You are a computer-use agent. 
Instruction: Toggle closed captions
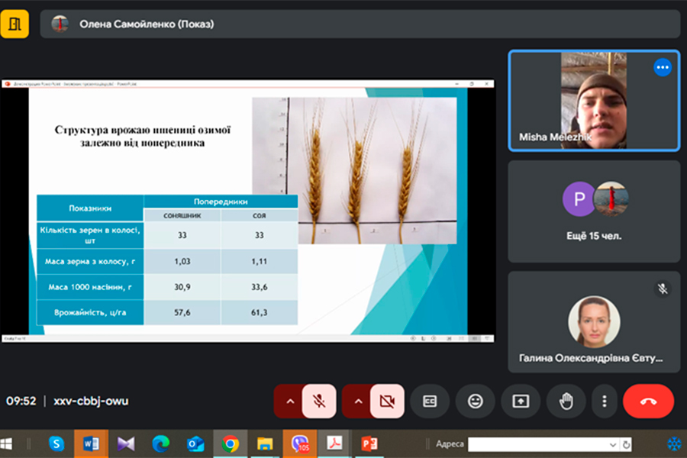pos(430,401)
